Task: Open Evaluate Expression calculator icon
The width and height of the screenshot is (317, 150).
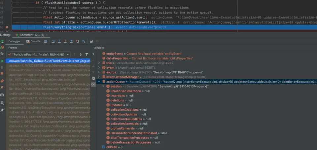Action: point(91,41)
